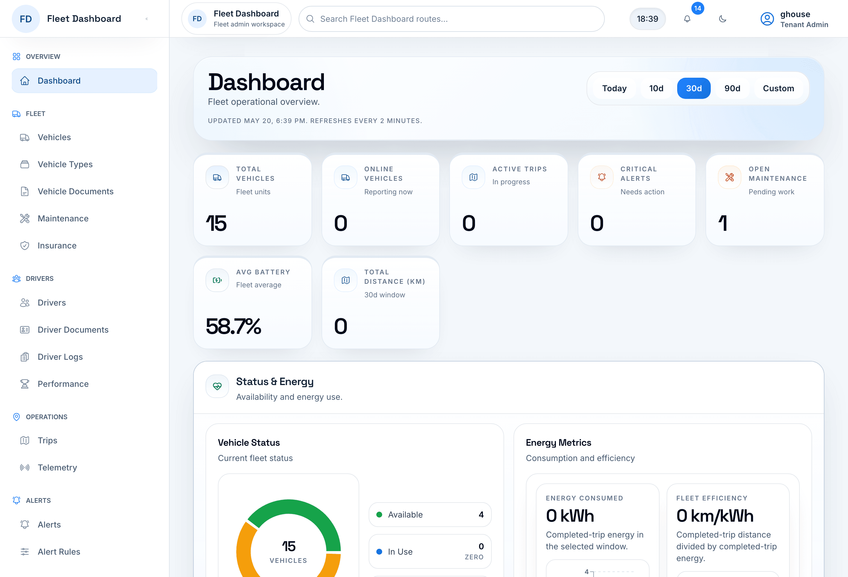Click the Avg Battery charging icon
The height and width of the screenshot is (577, 848).
[217, 280]
